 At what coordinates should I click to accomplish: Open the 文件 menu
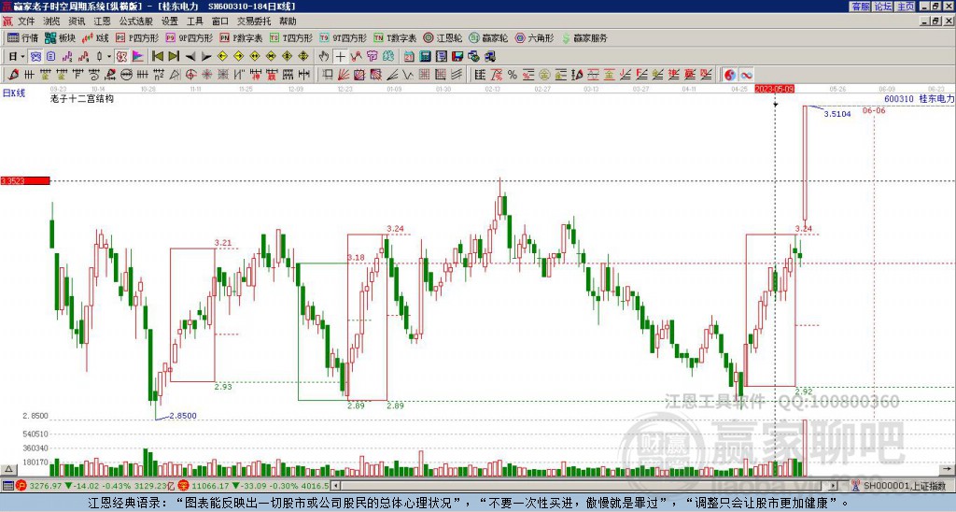point(26,21)
